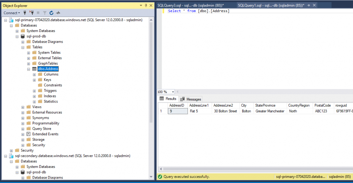The height and width of the screenshot is (183, 353).
Task: Expand the Keys folder
Action: click(x=34, y=80)
